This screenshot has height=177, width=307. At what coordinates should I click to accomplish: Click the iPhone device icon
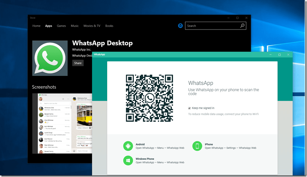197,146
